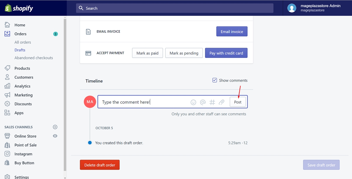Open the mageplazastore Admin account menu

pyautogui.click(x=317, y=8)
